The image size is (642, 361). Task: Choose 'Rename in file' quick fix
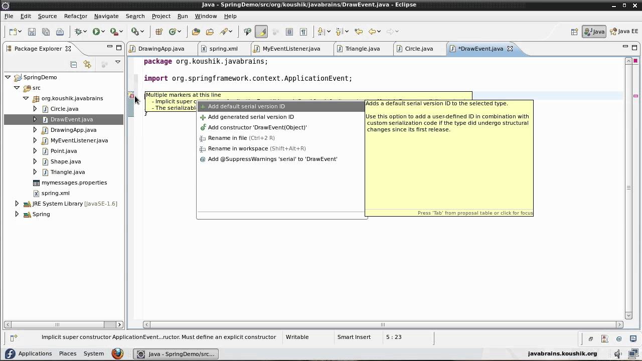[281, 138]
